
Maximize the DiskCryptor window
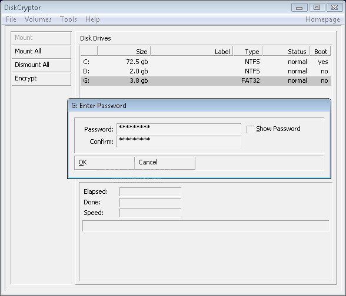317,8
